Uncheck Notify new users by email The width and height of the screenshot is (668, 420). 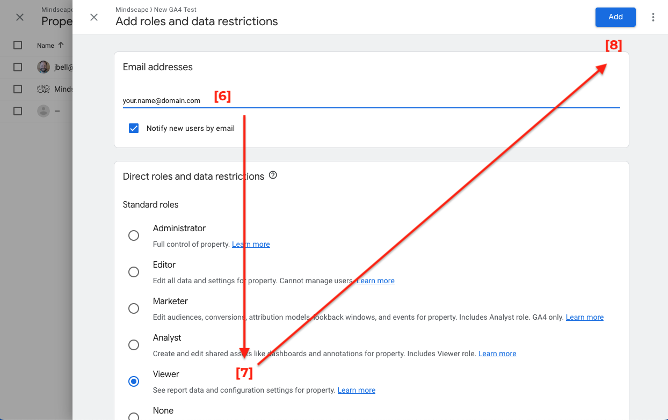coord(133,128)
